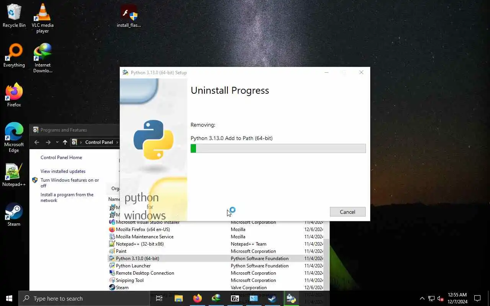Click the Control Panel breadcrumb segment
The height and width of the screenshot is (306, 490).
click(x=99, y=142)
